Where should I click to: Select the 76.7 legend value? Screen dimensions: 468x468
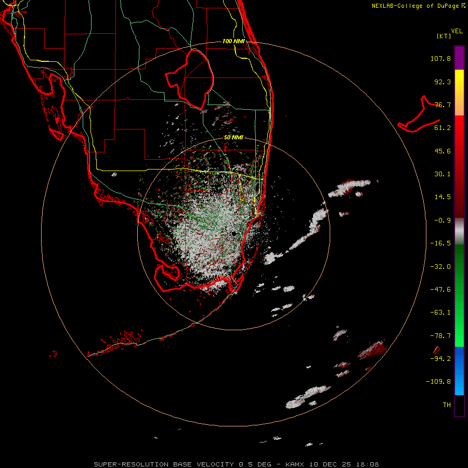tap(443, 105)
